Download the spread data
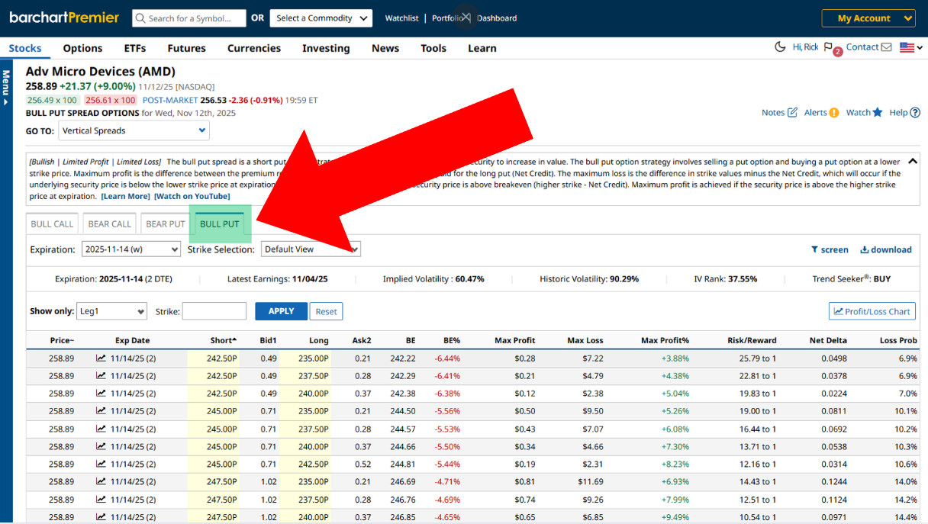The height and width of the screenshot is (524, 928). (x=885, y=249)
